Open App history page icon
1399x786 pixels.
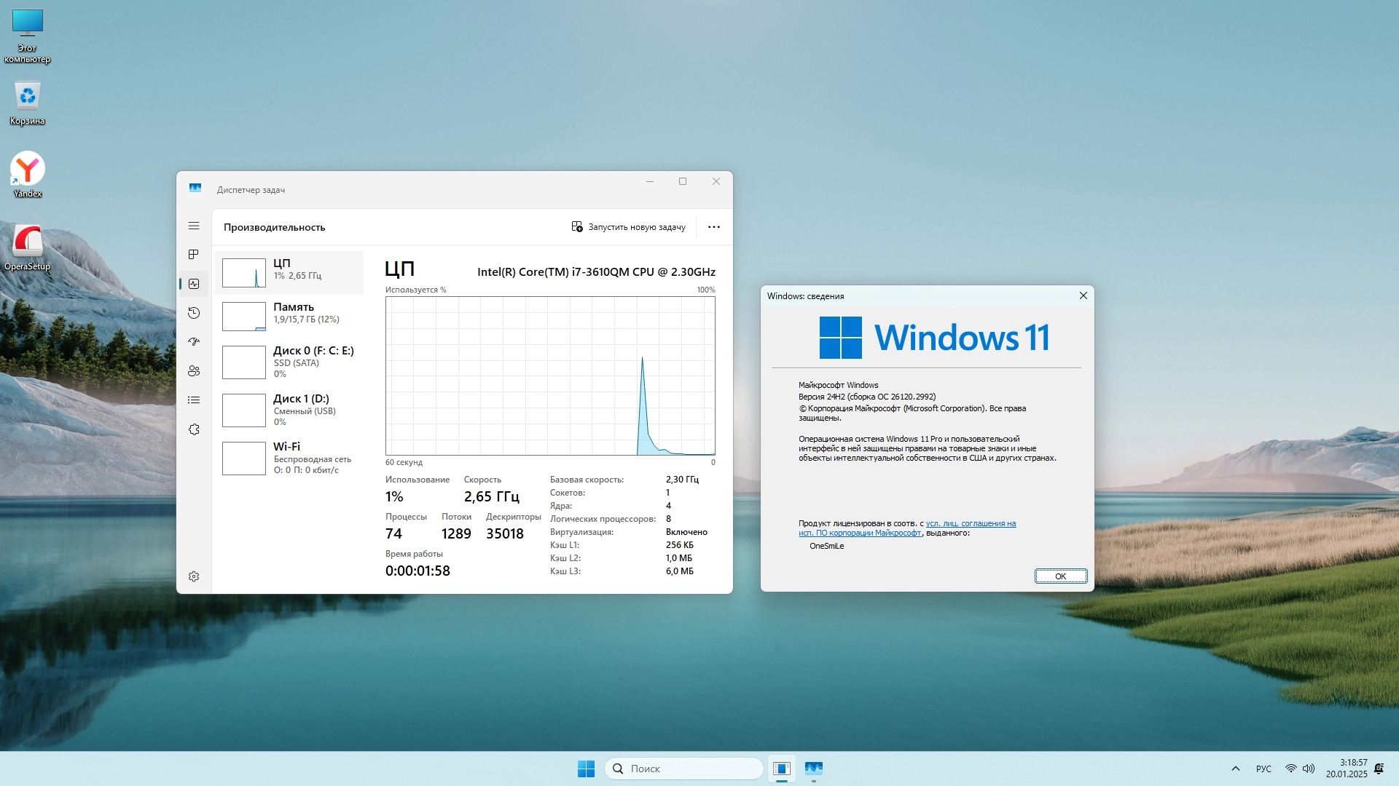[194, 313]
